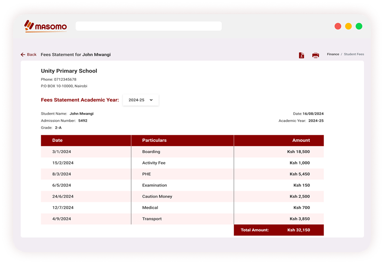The image size is (384, 264).
Task: Expand the academic year chevron arrow
Action: 151,100
